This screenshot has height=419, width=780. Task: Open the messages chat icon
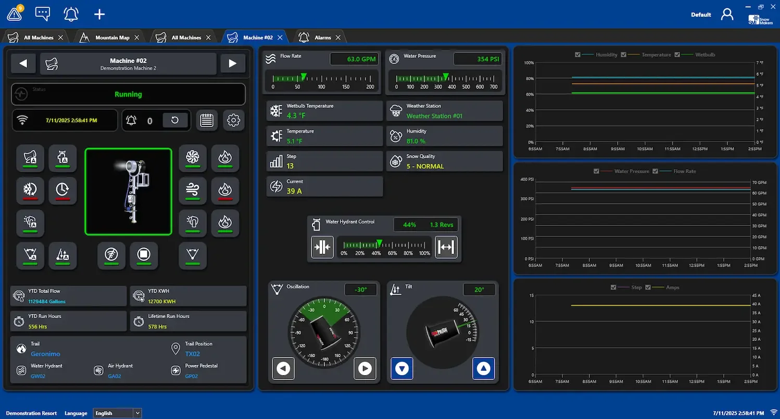[42, 13]
